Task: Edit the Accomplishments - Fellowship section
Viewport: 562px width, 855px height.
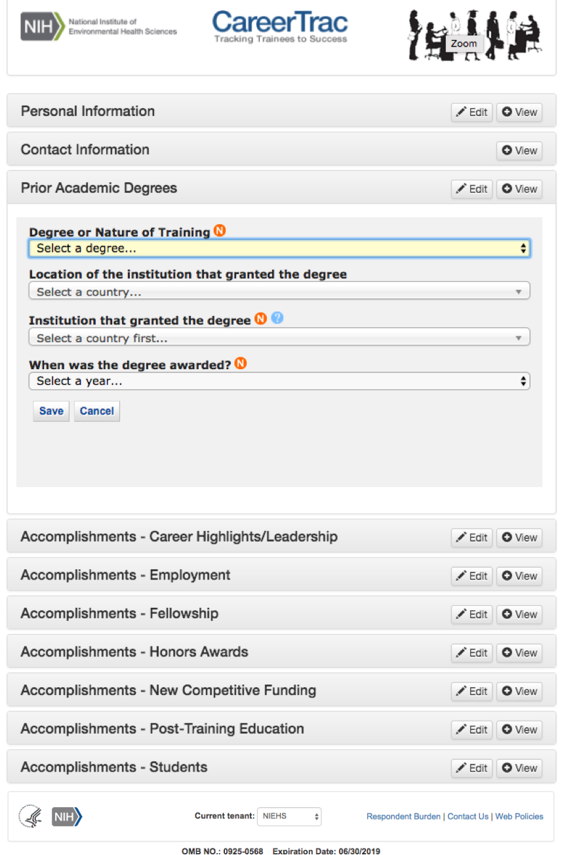Action: [472, 614]
